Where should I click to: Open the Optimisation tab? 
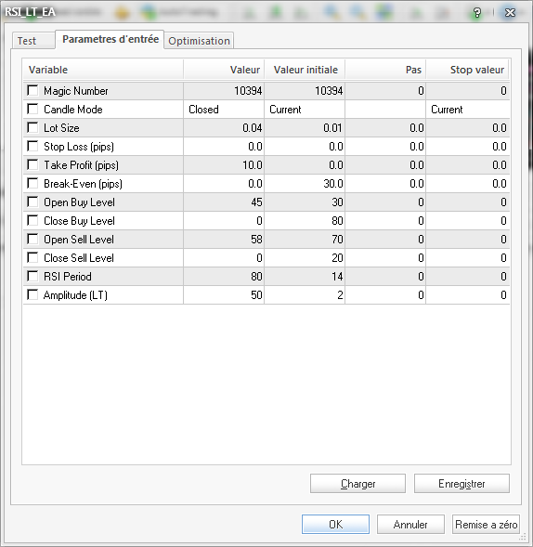(x=199, y=41)
